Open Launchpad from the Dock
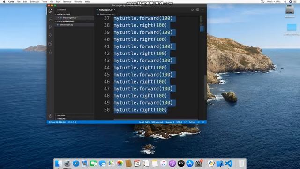The width and height of the screenshot is (300, 169). pos(67,163)
